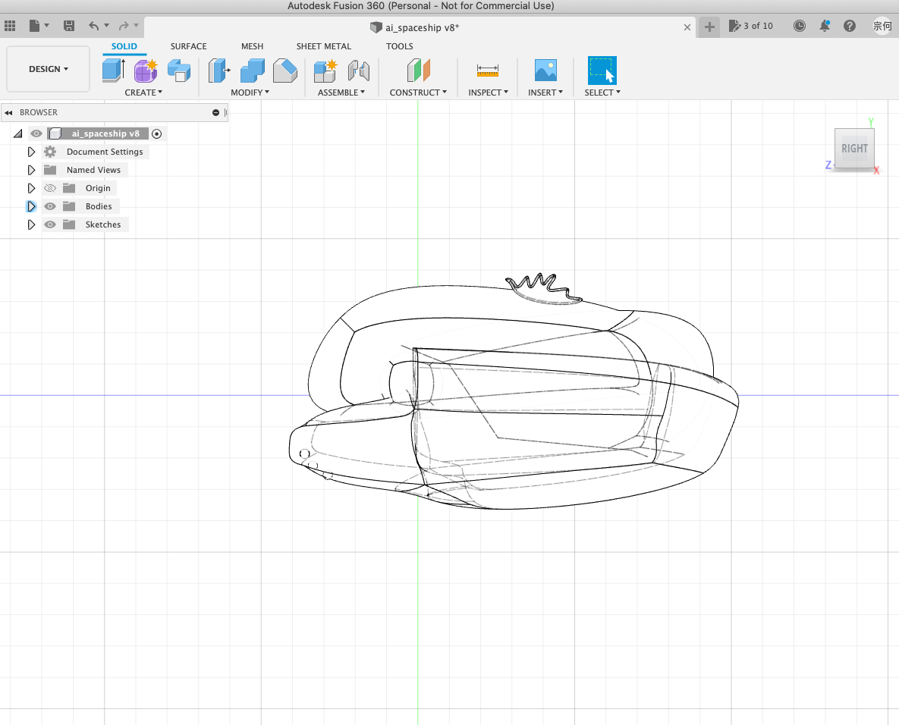The height and width of the screenshot is (725, 899).
Task: Select the Joint tool icon
Action: (358, 71)
